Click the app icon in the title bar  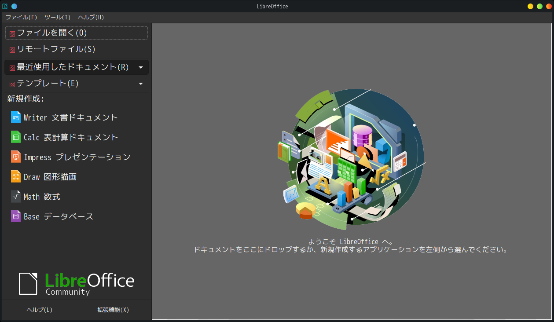(5, 6)
